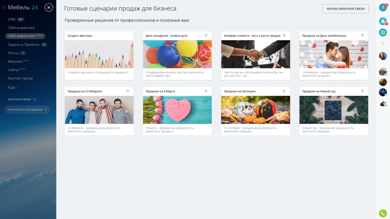This screenshot has width=390, height=219.
Task: Click the green phone call icon
Action: tap(383, 213)
